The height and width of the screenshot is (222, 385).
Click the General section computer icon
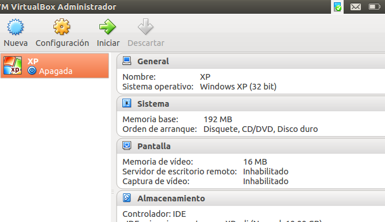(x=126, y=61)
